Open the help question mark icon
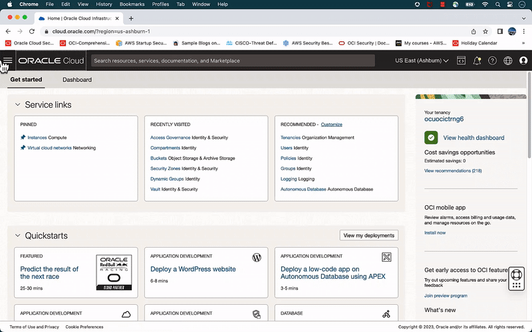Viewport: 532px width, 332px height. 492,60
